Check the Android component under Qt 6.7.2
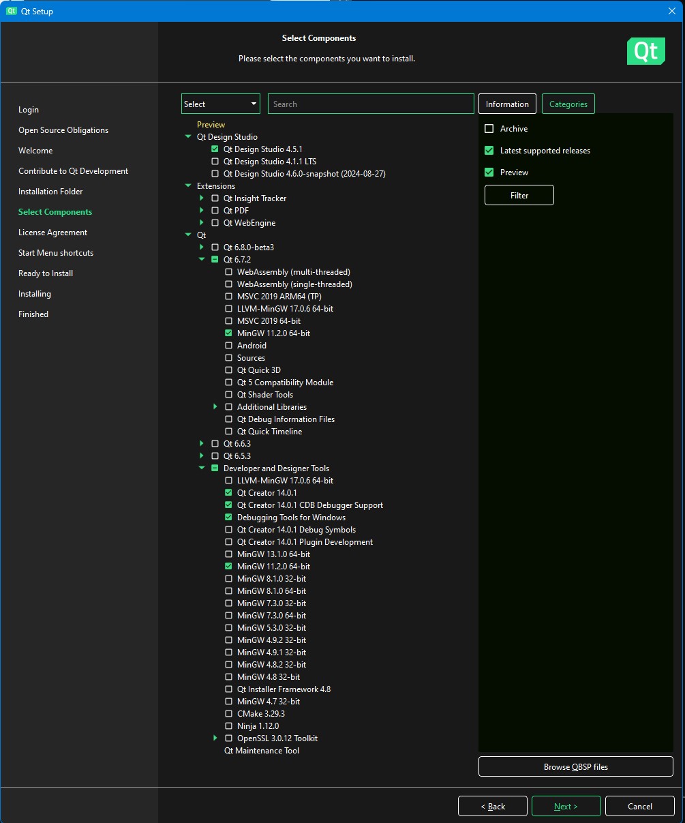Viewport: 685px width, 823px height. [229, 346]
